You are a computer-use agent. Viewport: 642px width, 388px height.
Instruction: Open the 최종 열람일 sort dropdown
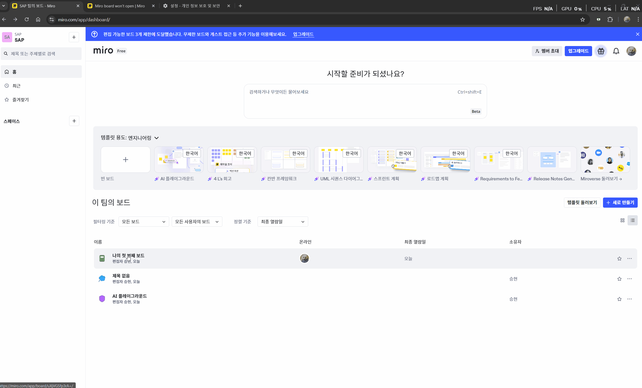pos(282,222)
